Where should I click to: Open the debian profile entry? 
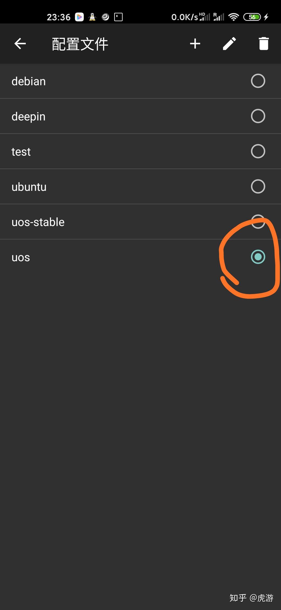point(104,81)
